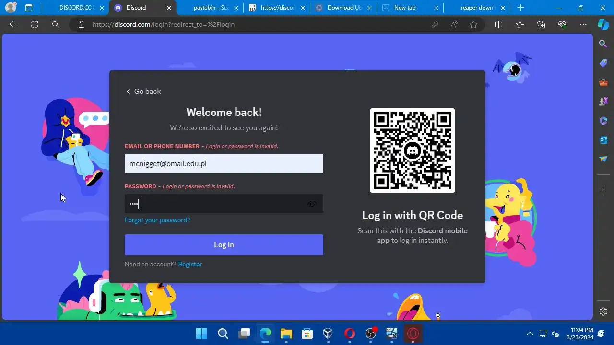Open a new browser tab
The height and width of the screenshot is (345, 614).
521,8
